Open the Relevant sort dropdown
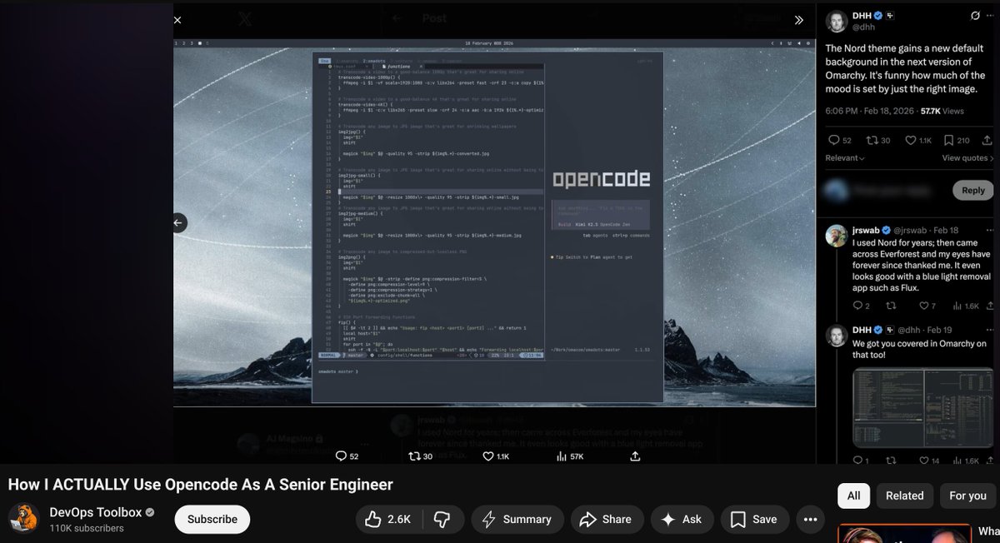 pyautogui.click(x=845, y=158)
